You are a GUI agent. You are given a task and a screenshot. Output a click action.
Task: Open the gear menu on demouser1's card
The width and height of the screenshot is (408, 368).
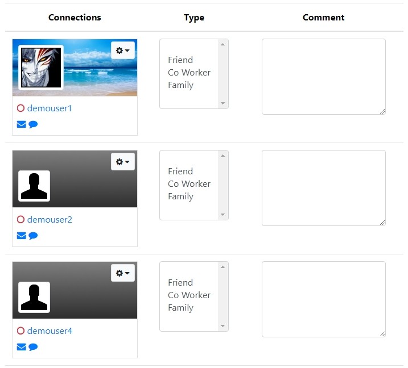[123, 51]
